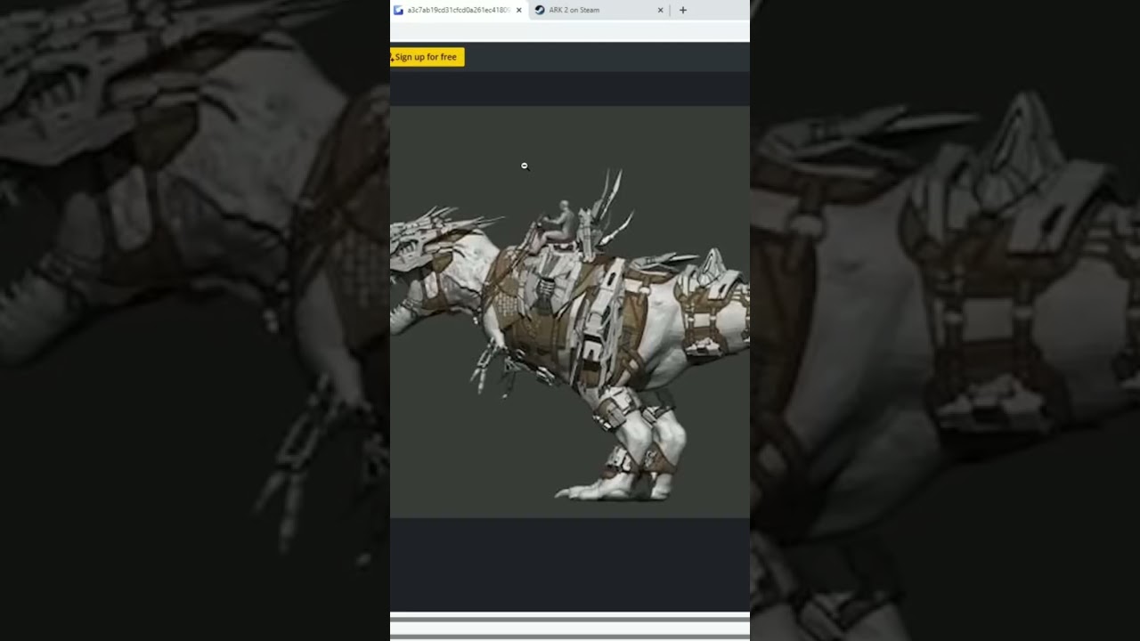This screenshot has height=641, width=1140.
Task: Close the ARK 2 on Steam tab
Action: pyautogui.click(x=661, y=11)
